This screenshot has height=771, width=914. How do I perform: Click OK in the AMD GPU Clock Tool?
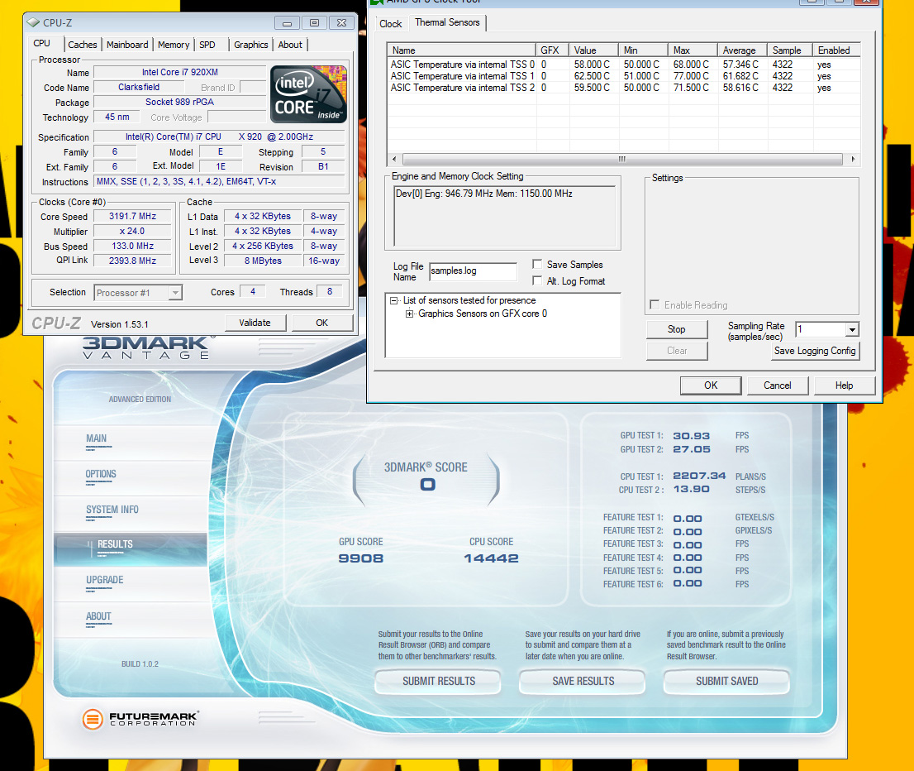coord(711,385)
